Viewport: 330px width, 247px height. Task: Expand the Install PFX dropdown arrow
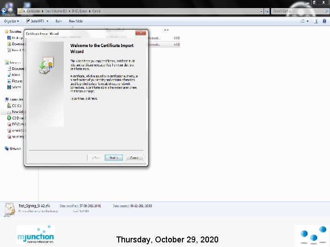tap(47, 21)
